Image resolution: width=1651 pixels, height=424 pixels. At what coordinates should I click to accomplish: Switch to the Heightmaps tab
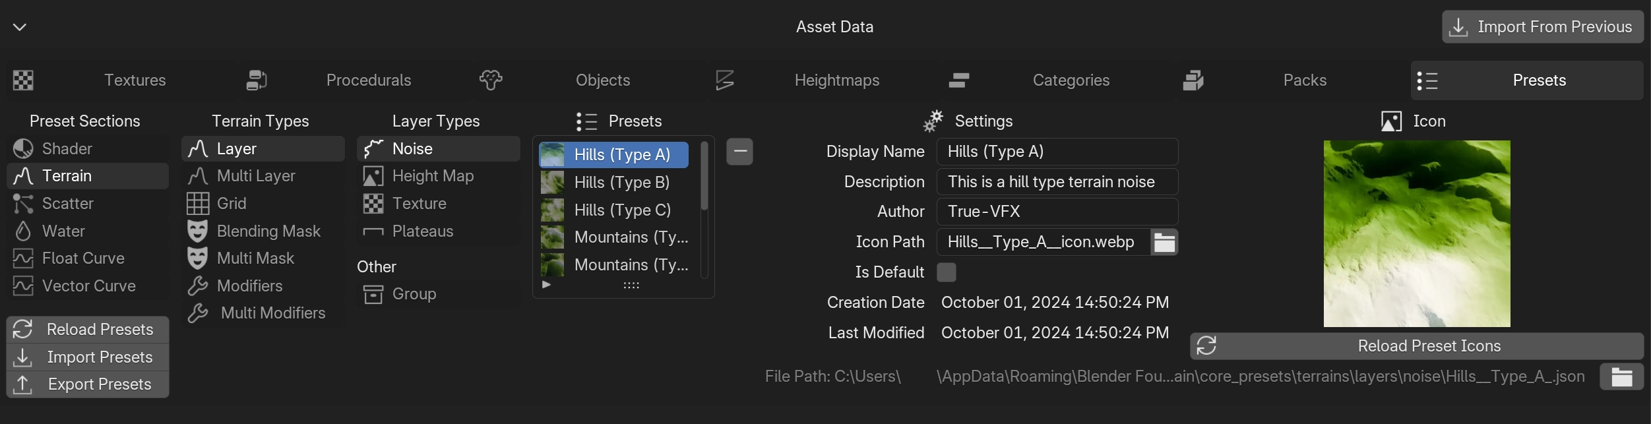click(x=836, y=80)
